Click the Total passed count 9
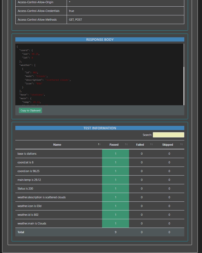 (116, 232)
